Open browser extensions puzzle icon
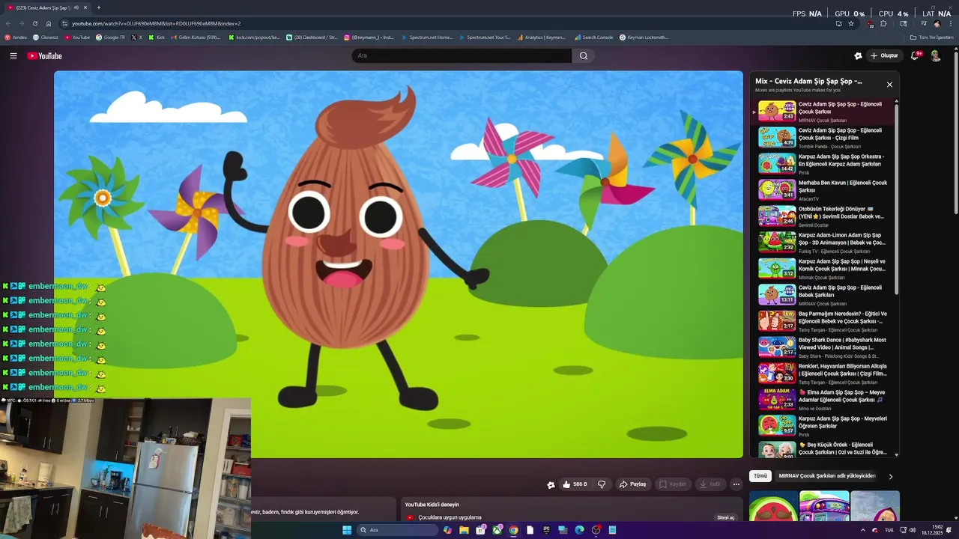959x539 pixels. tap(883, 23)
